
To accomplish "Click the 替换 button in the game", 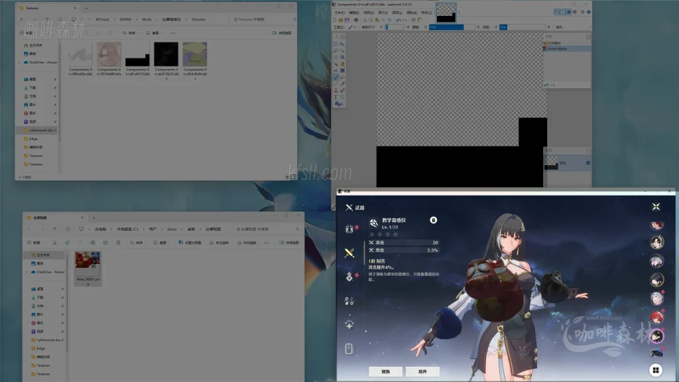I will 385,371.
